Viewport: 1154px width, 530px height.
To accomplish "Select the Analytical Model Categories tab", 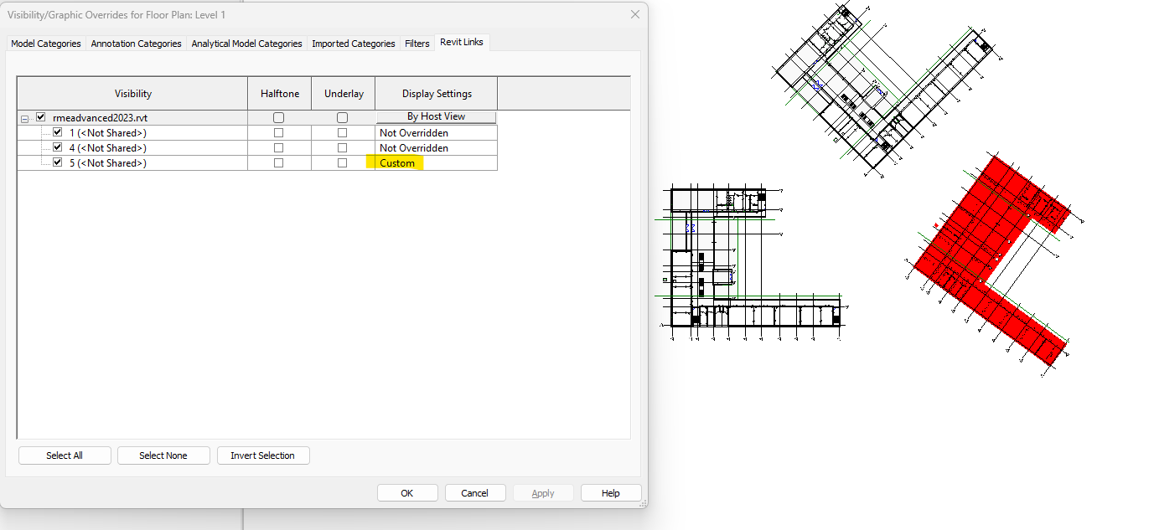I will point(246,43).
